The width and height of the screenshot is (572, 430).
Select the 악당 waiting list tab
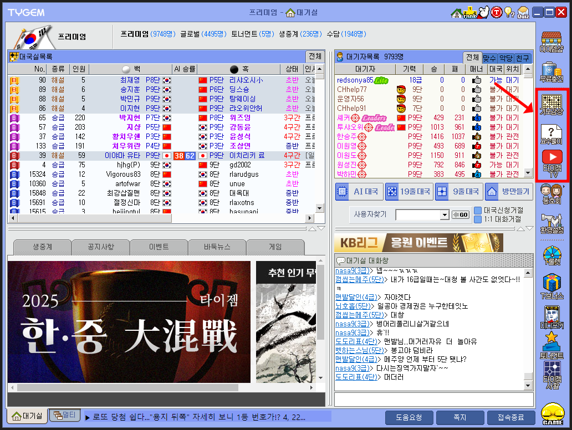coord(505,58)
